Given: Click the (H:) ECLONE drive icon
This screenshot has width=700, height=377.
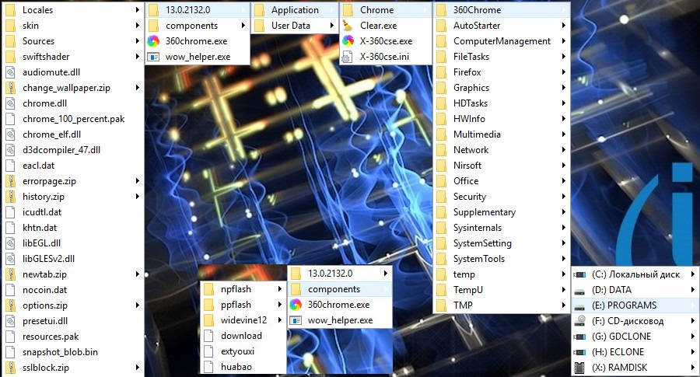Looking at the screenshot, I should pyautogui.click(x=579, y=352).
